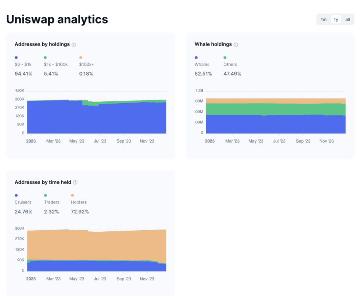Select the 'Others' legend label
The height and width of the screenshot is (296, 359).
click(x=230, y=65)
